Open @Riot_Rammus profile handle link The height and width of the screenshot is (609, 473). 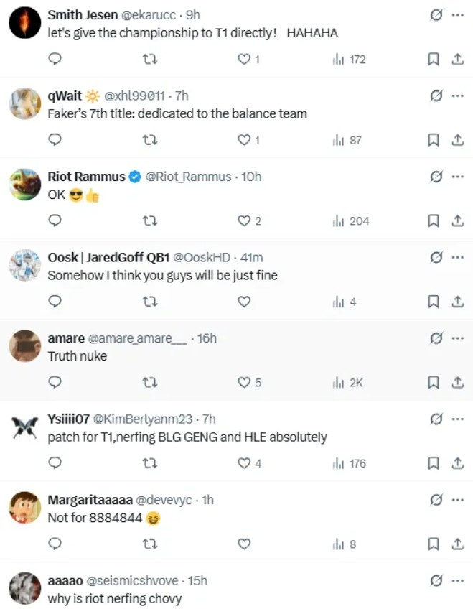[188, 177]
